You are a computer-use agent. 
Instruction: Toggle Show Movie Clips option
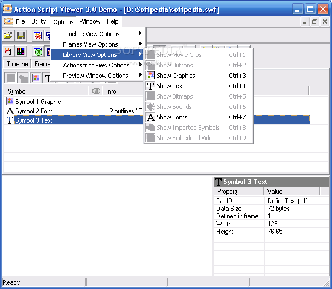(x=199, y=55)
